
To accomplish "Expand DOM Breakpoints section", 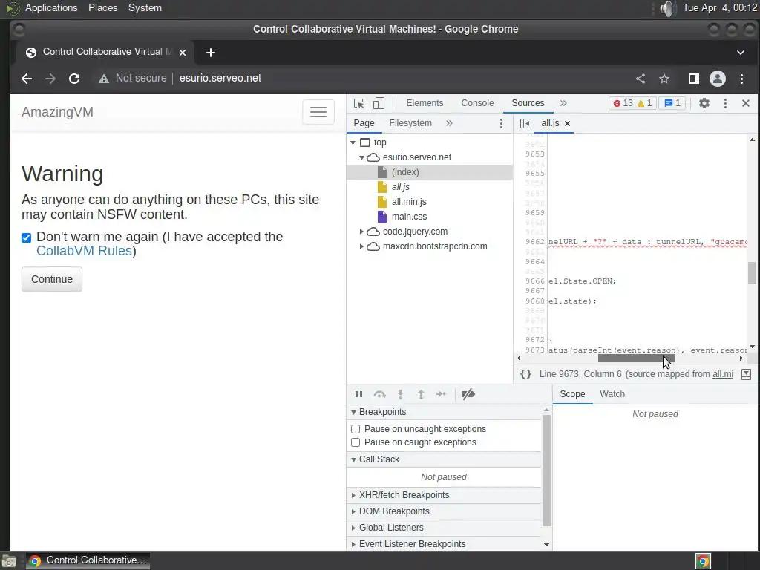I will click(353, 511).
